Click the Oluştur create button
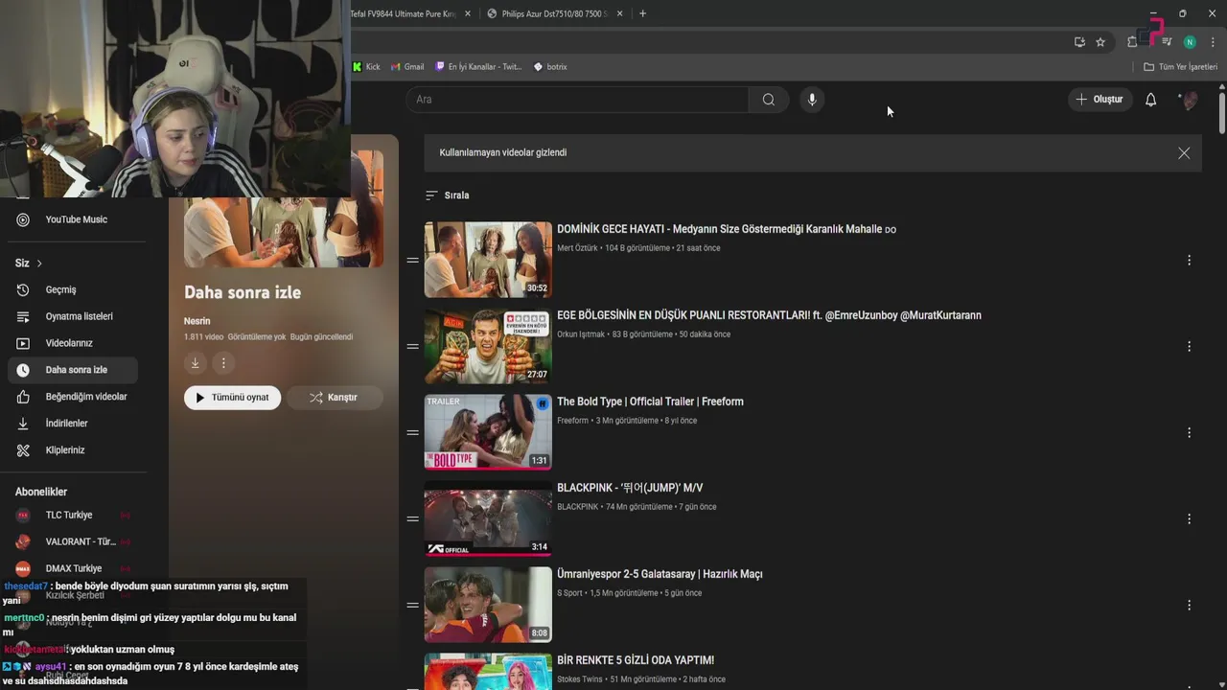This screenshot has width=1227, height=690. (1099, 100)
